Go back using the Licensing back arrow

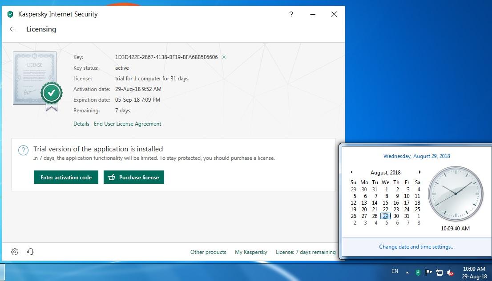(x=13, y=29)
